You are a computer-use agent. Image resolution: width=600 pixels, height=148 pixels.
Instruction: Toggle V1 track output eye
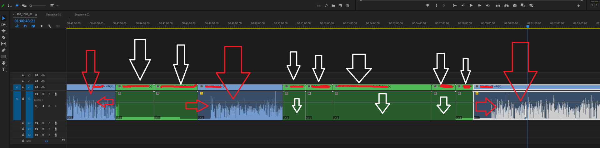pos(43,87)
